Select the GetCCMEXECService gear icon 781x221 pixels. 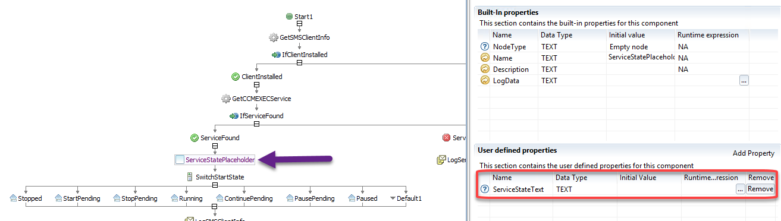click(225, 99)
